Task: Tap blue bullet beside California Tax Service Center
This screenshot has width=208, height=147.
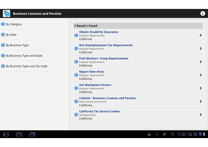Action: pos(76,115)
